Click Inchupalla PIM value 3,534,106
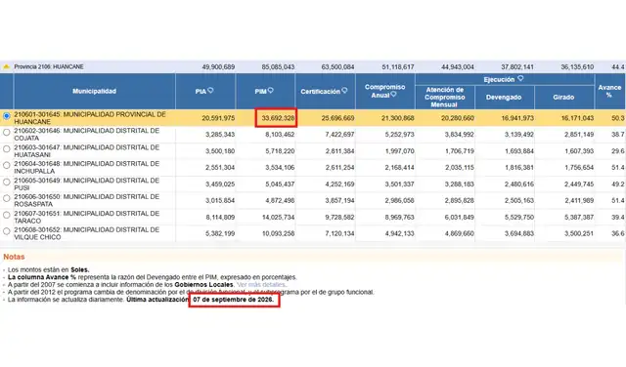This screenshot has height=367, width=626. tap(280, 168)
